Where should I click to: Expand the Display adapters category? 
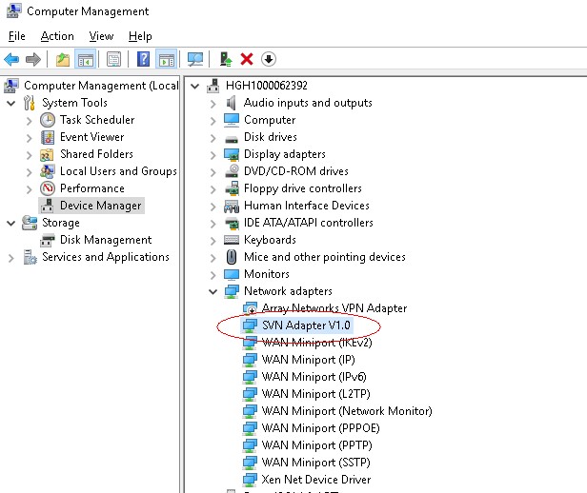click(x=212, y=154)
